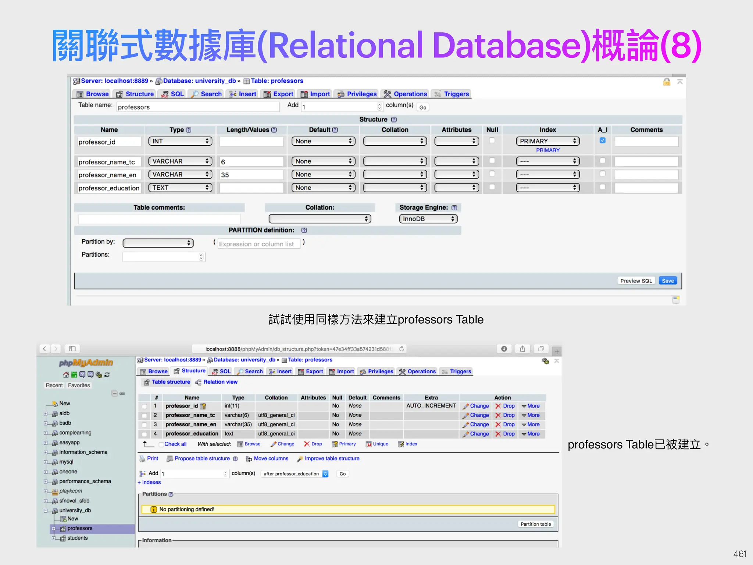Toggle Null checkbox for professor_name_tc
This screenshot has width=753, height=565.
pos(492,161)
